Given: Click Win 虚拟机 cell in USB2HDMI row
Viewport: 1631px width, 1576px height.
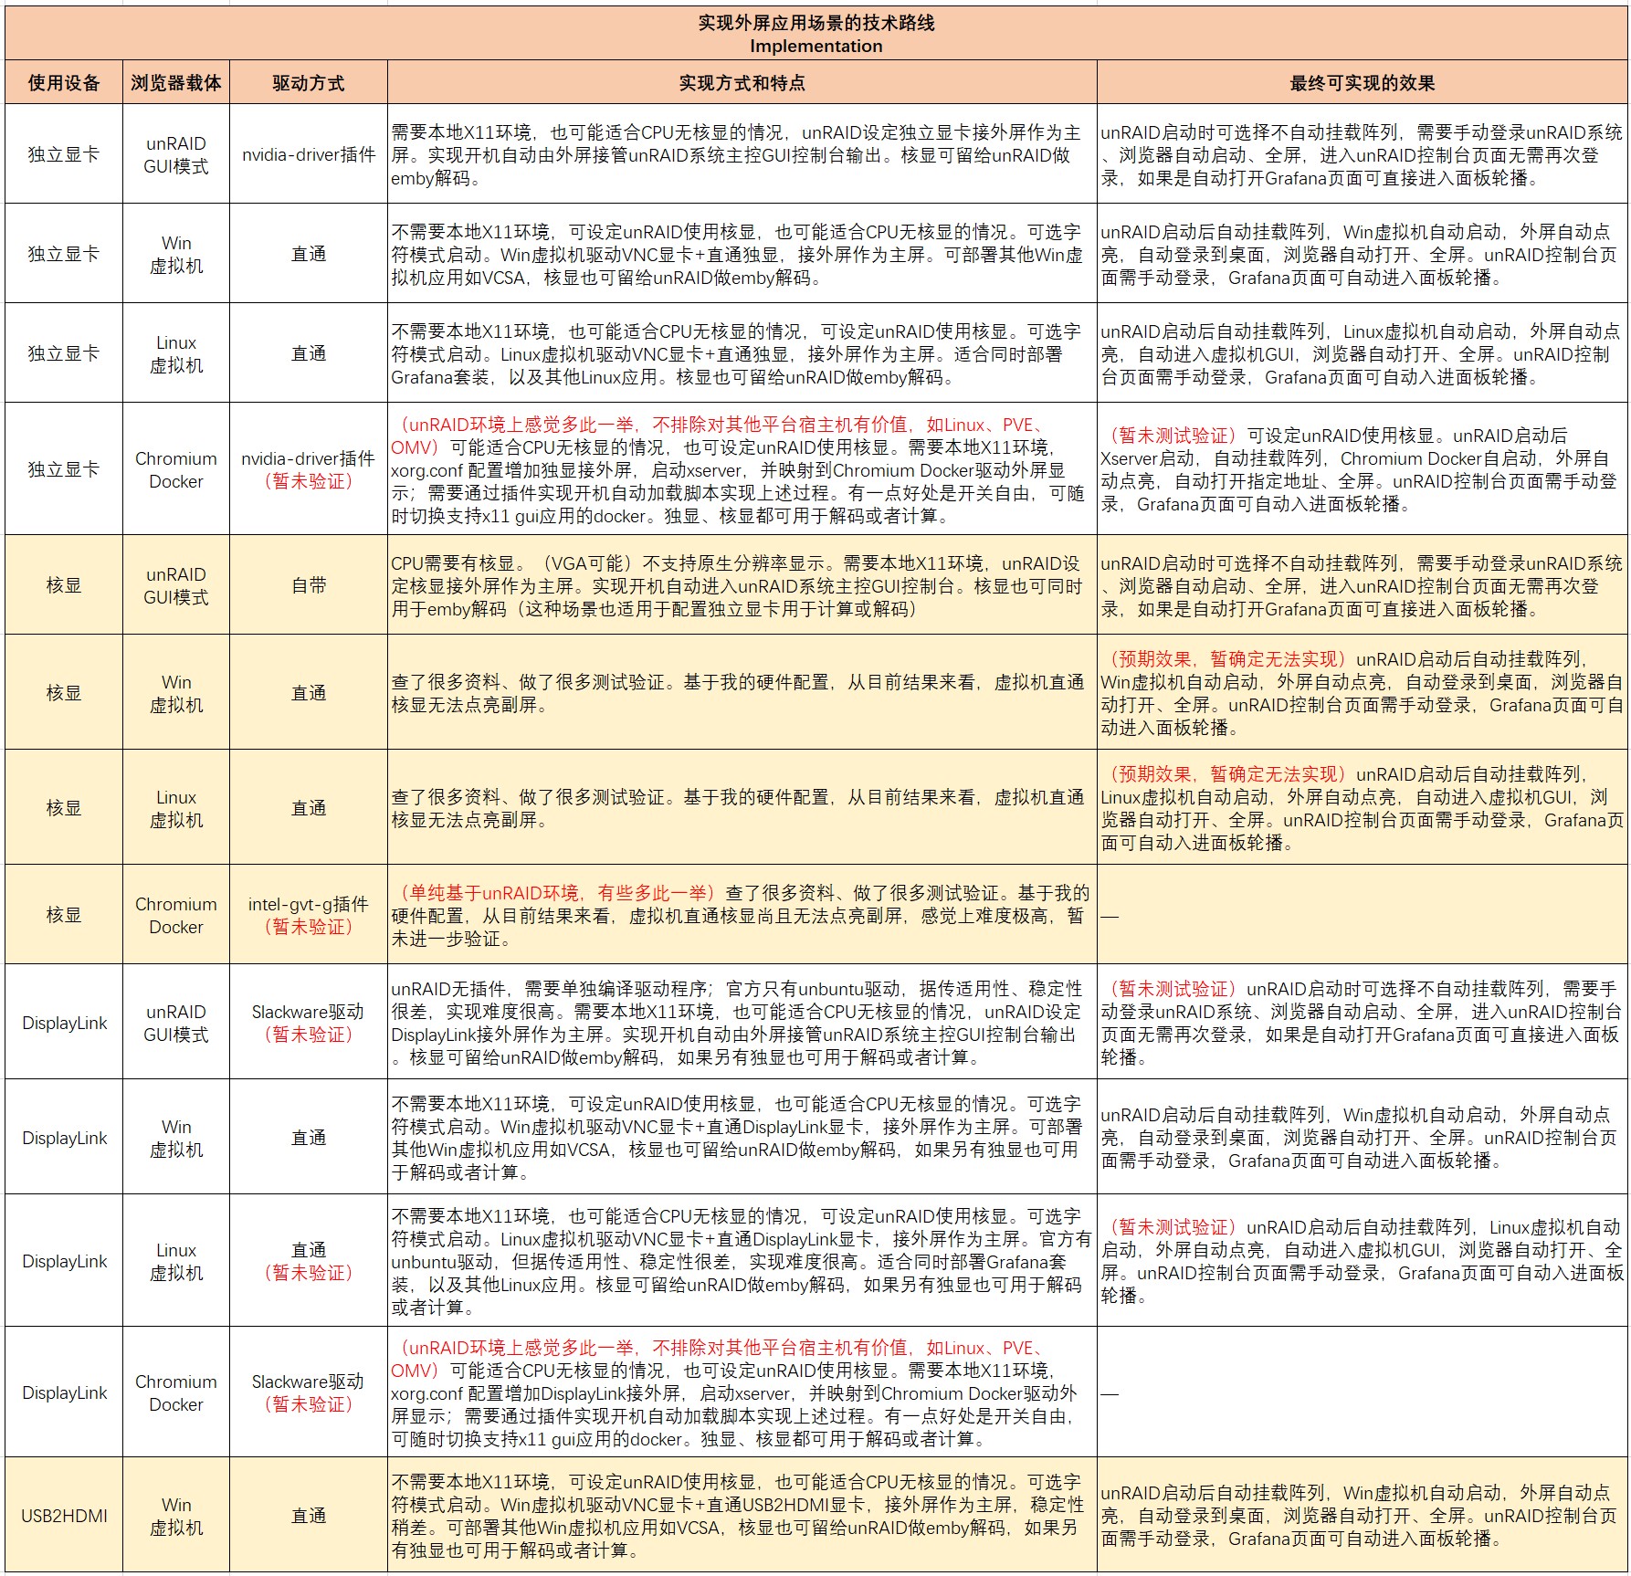Looking at the screenshot, I should click(175, 1516).
